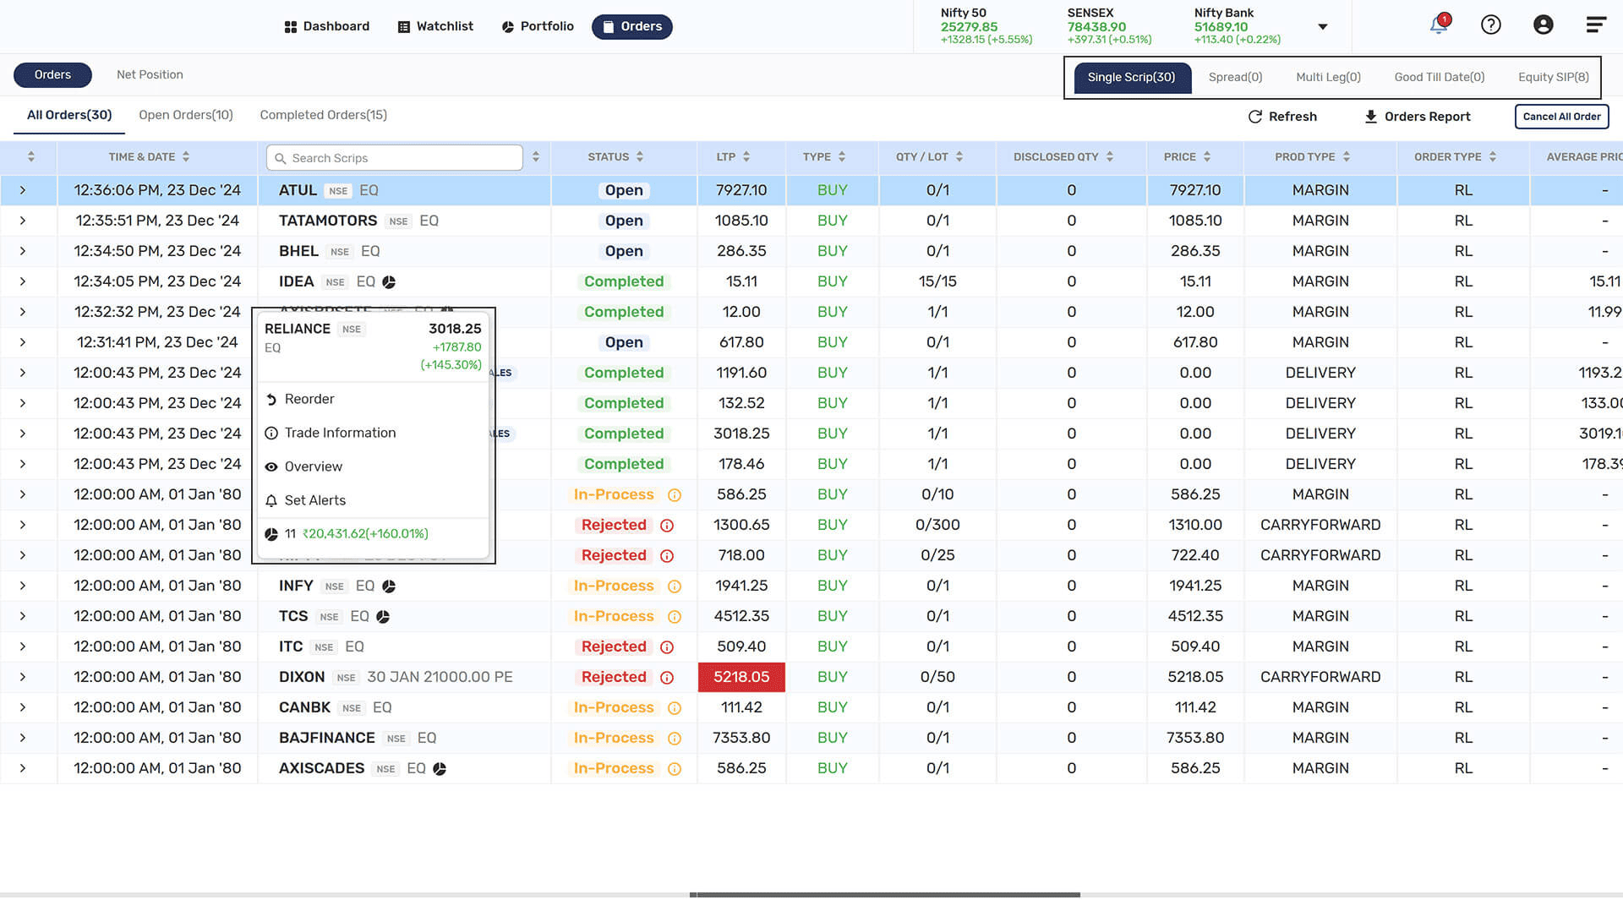Click the Rejected info icon for DIXON
The width and height of the screenshot is (1623, 900).
coord(667,678)
